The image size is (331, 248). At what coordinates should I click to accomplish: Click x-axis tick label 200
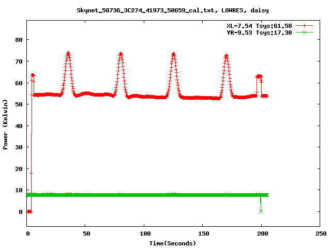point(263,234)
